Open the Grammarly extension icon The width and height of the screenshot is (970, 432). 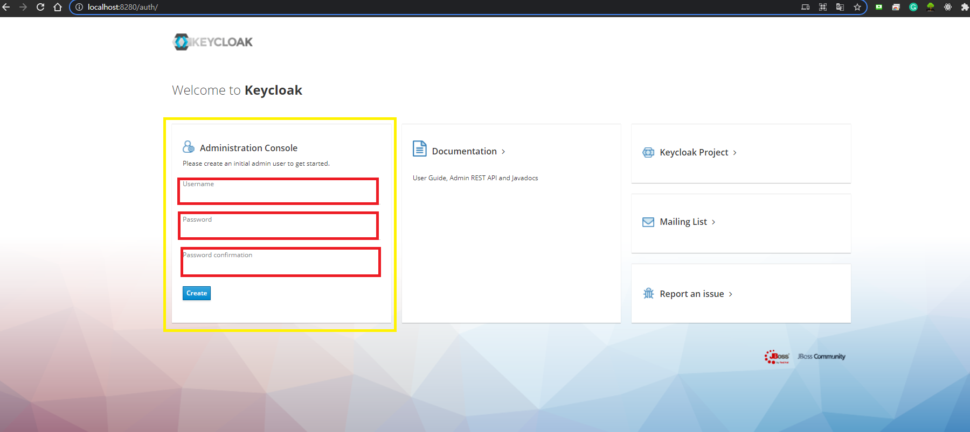[913, 7]
